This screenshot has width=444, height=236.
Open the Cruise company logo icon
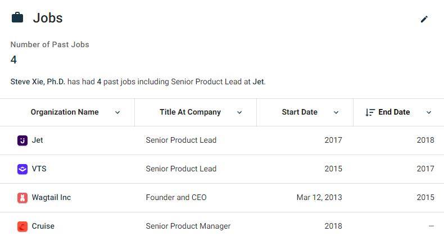22,226
